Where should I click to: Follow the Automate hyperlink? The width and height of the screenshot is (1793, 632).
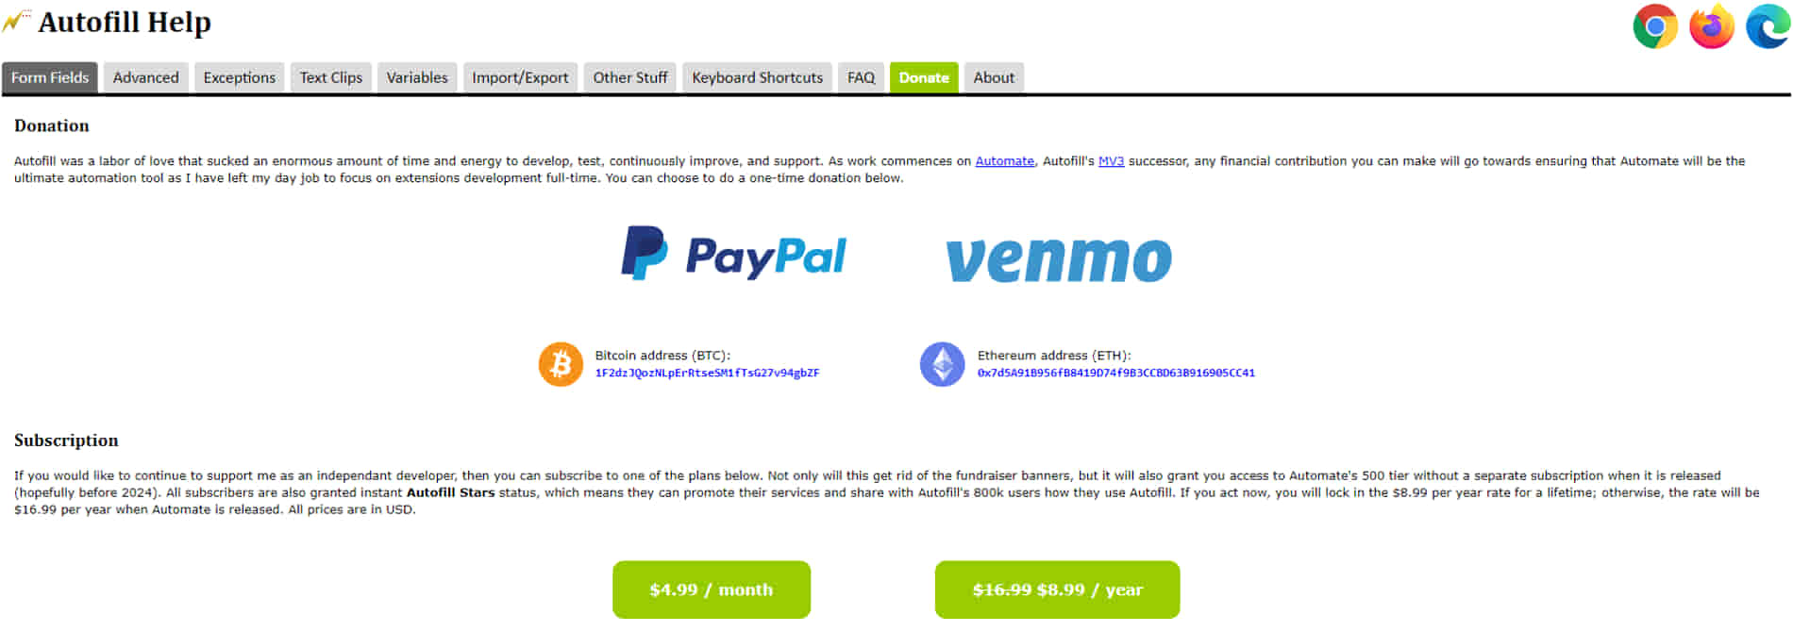(x=1004, y=161)
